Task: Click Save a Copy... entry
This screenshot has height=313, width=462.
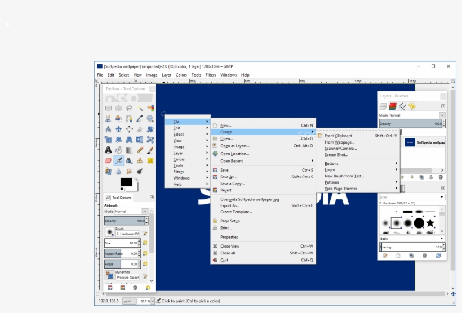Action: coord(264,184)
